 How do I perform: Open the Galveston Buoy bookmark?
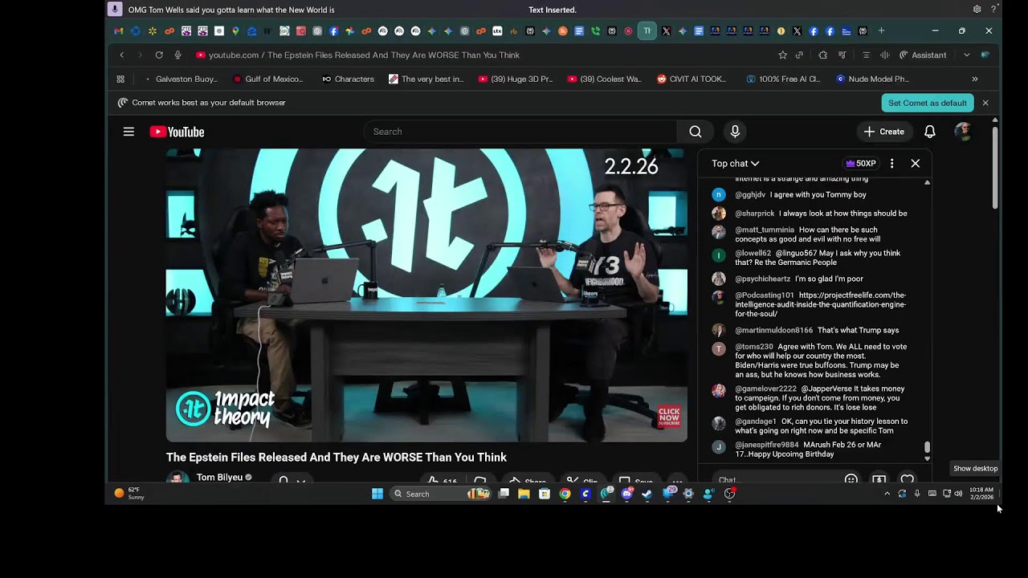182,79
